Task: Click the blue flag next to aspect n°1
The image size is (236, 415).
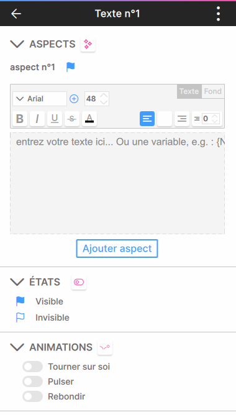Action: (x=71, y=67)
